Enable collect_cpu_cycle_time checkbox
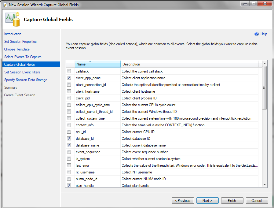Viewport: 274px width, 208px height. click(69, 105)
